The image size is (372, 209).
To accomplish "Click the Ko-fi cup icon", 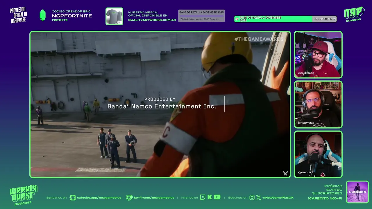I will click(x=129, y=198).
